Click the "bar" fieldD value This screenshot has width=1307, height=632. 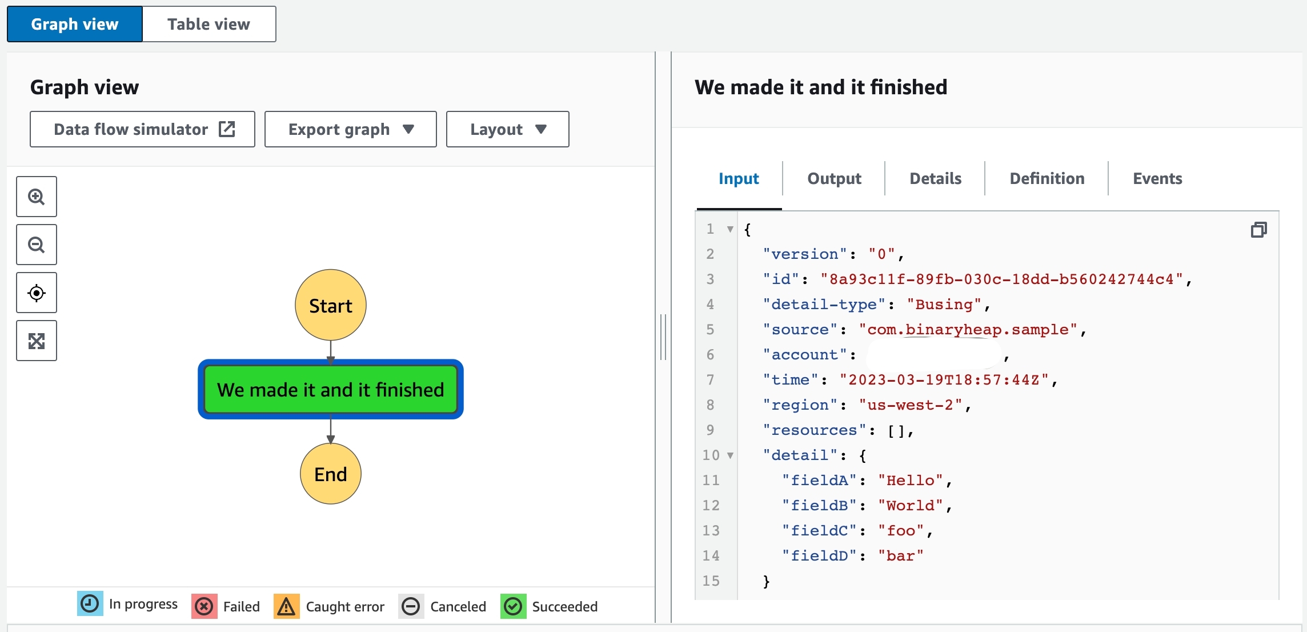(x=901, y=556)
